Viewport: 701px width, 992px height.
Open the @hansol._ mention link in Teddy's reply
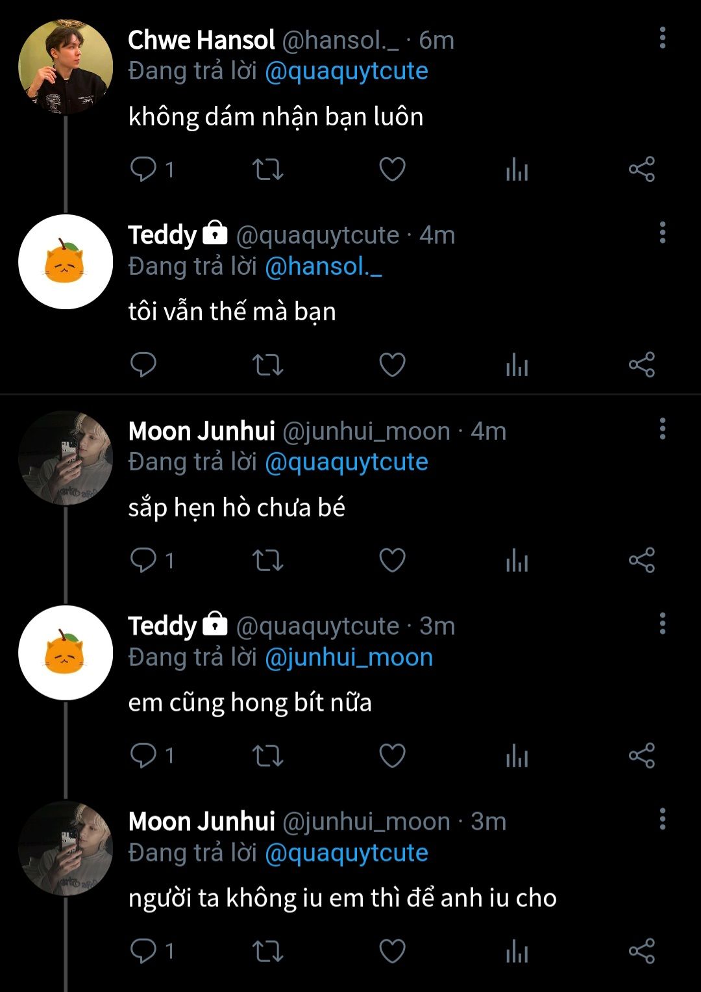pos(323,266)
